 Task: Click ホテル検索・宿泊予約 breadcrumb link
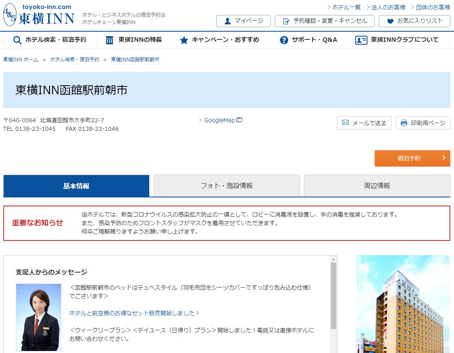(x=74, y=60)
